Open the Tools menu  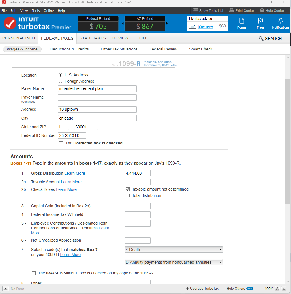36,11
